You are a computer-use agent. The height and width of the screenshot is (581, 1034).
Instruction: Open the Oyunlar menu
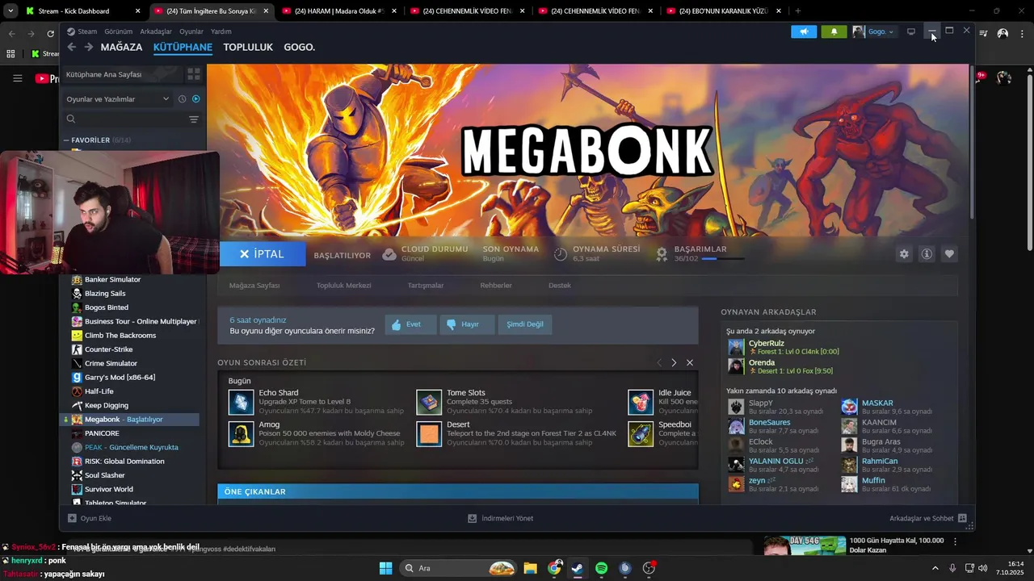pos(191,31)
